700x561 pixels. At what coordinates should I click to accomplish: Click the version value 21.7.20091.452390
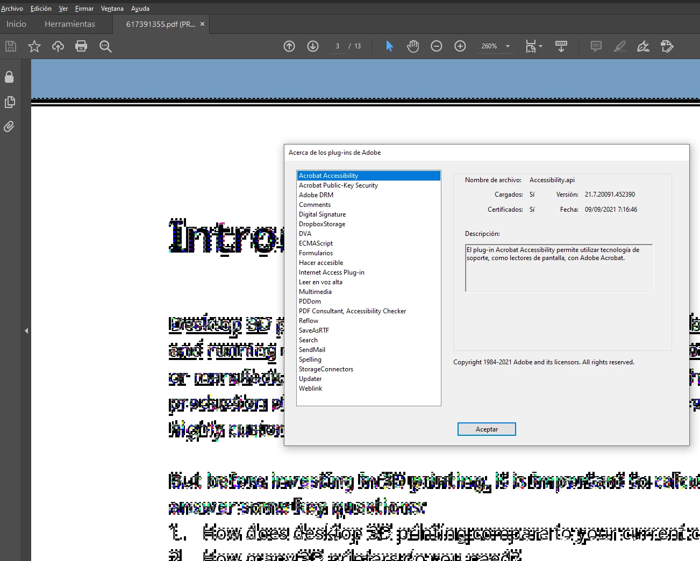610,195
